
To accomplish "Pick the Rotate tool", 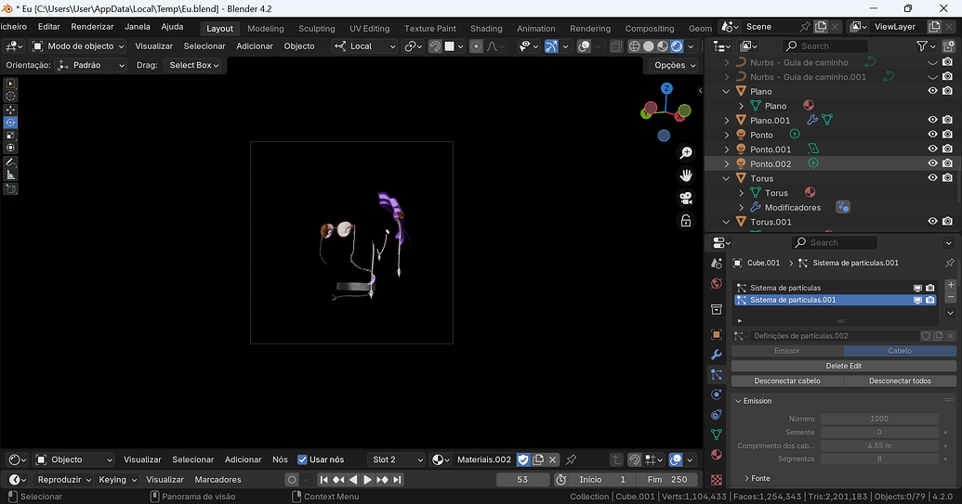I will [x=10, y=123].
